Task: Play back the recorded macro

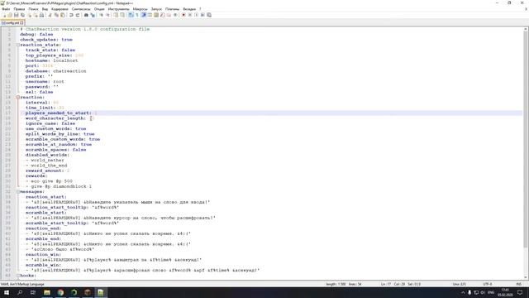Action: click(197, 15)
